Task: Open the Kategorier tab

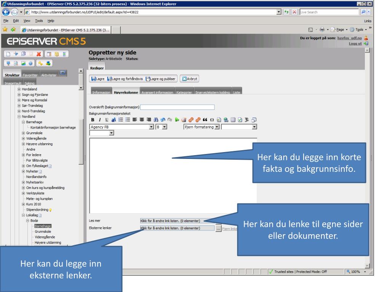Action: click(x=184, y=91)
